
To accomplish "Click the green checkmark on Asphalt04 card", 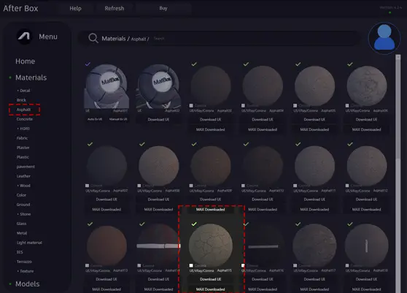I will 246,64.
